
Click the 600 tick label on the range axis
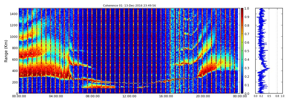pyautogui.click(x=15, y=60)
